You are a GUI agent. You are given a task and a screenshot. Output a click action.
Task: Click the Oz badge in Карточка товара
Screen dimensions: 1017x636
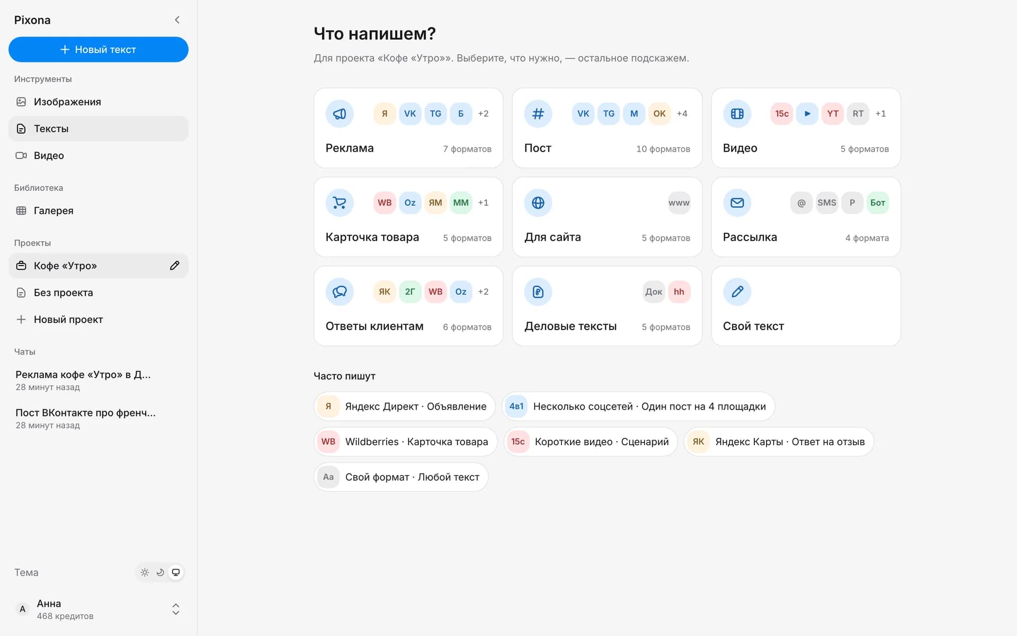click(x=410, y=203)
